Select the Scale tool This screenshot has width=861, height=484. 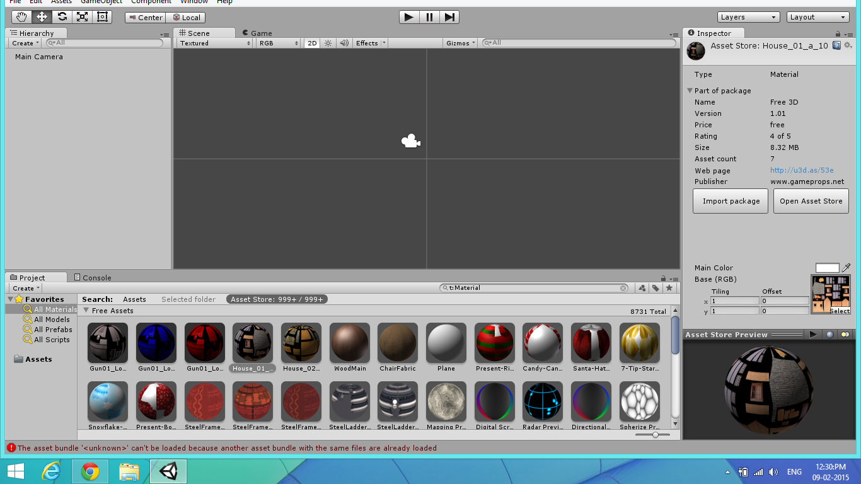click(x=82, y=17)
